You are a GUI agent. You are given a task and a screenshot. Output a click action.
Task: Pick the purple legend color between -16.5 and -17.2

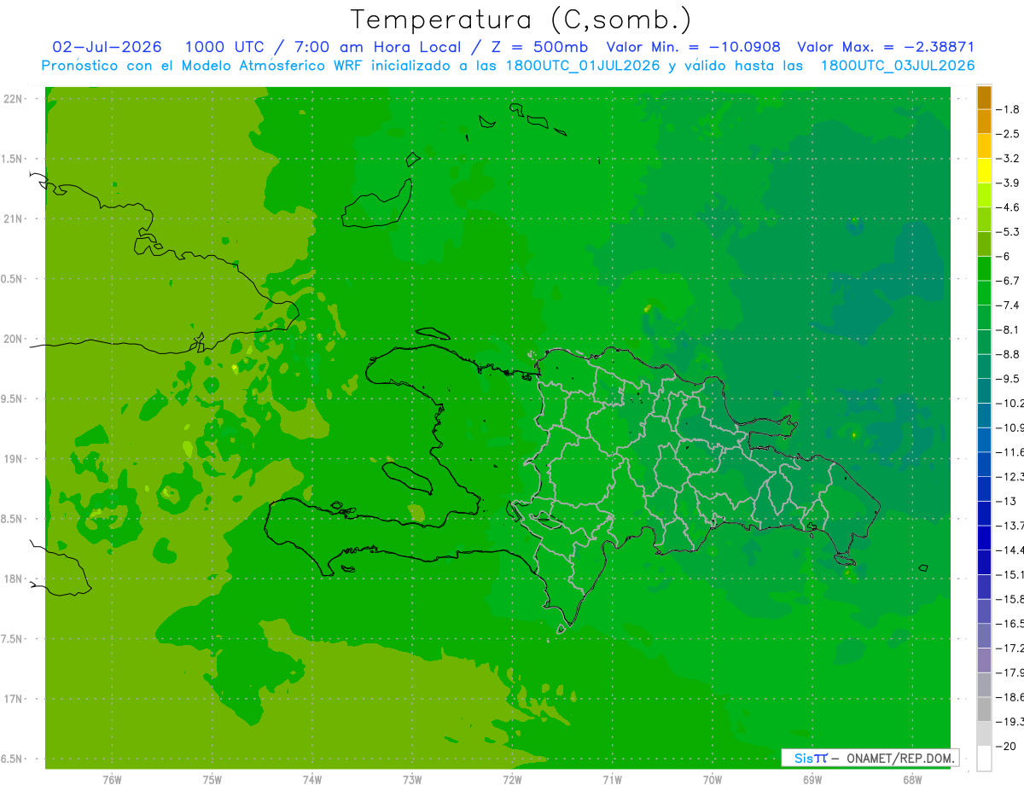pos(984,636)
